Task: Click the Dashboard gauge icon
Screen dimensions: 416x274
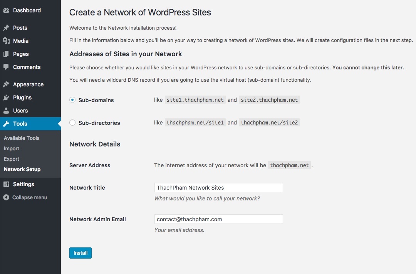Action: coord(6,11)
